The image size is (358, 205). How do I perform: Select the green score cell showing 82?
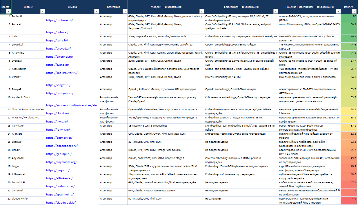pos(349,18)
